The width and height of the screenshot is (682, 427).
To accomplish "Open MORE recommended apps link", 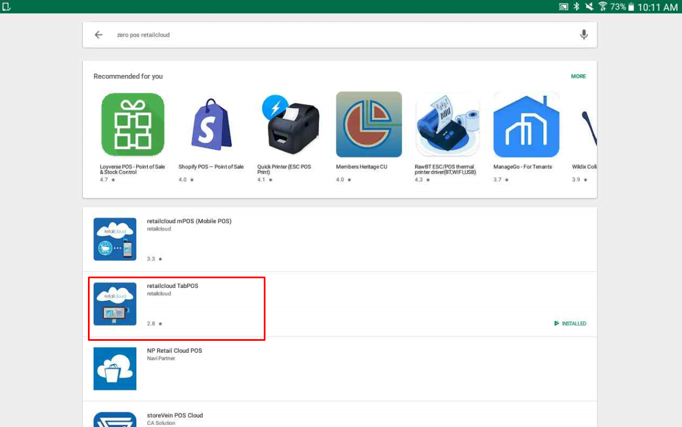I will (578, 77).
